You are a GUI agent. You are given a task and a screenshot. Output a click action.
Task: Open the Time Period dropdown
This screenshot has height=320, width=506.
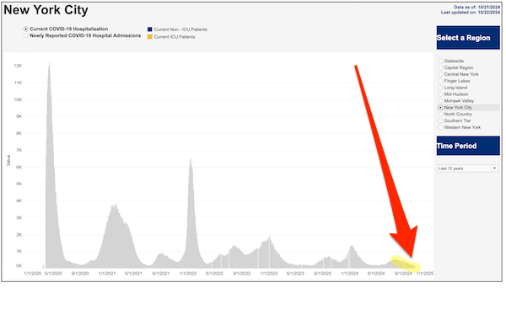coord(467,168)
